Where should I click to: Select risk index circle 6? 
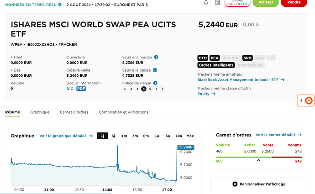click(x=156, y=89)
